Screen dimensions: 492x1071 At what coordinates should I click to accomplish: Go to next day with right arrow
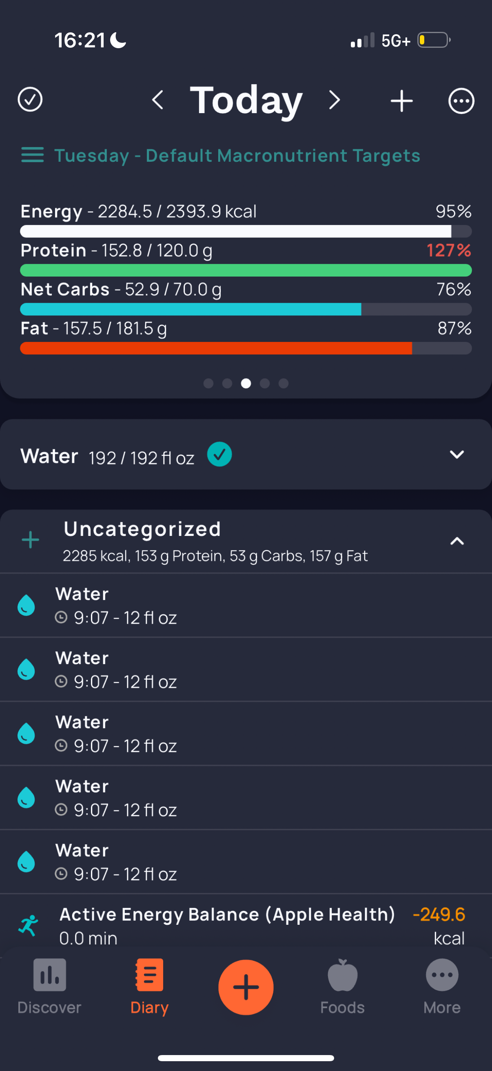click(x=334, y=100)
